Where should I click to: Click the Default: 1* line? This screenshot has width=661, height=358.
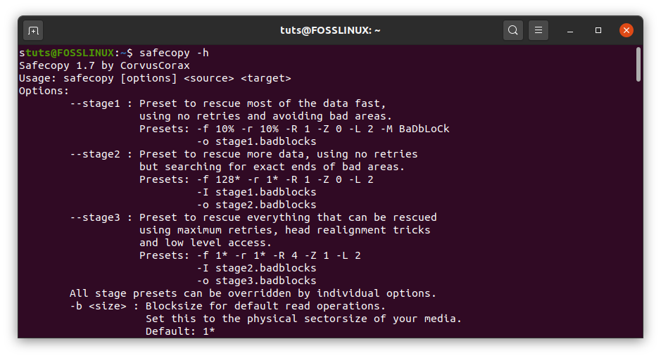(x=180, y=331)
